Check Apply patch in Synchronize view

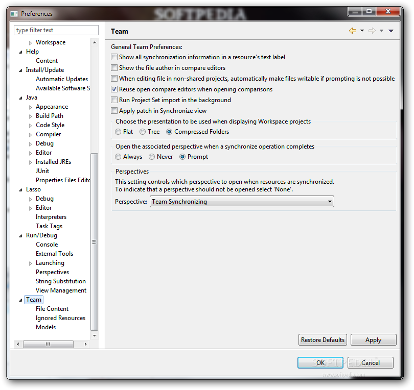[114, 110]
